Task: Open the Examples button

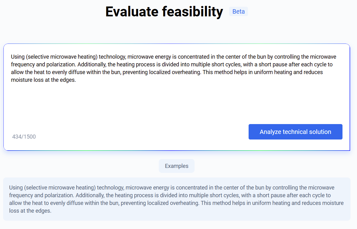Action: 176,166
